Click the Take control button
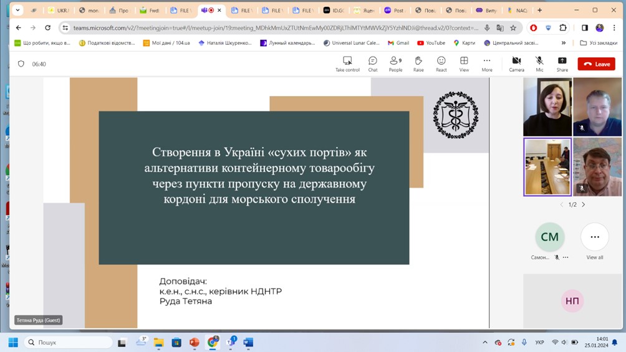This screenshot has height=352, width=626. (x=347, y=64)
